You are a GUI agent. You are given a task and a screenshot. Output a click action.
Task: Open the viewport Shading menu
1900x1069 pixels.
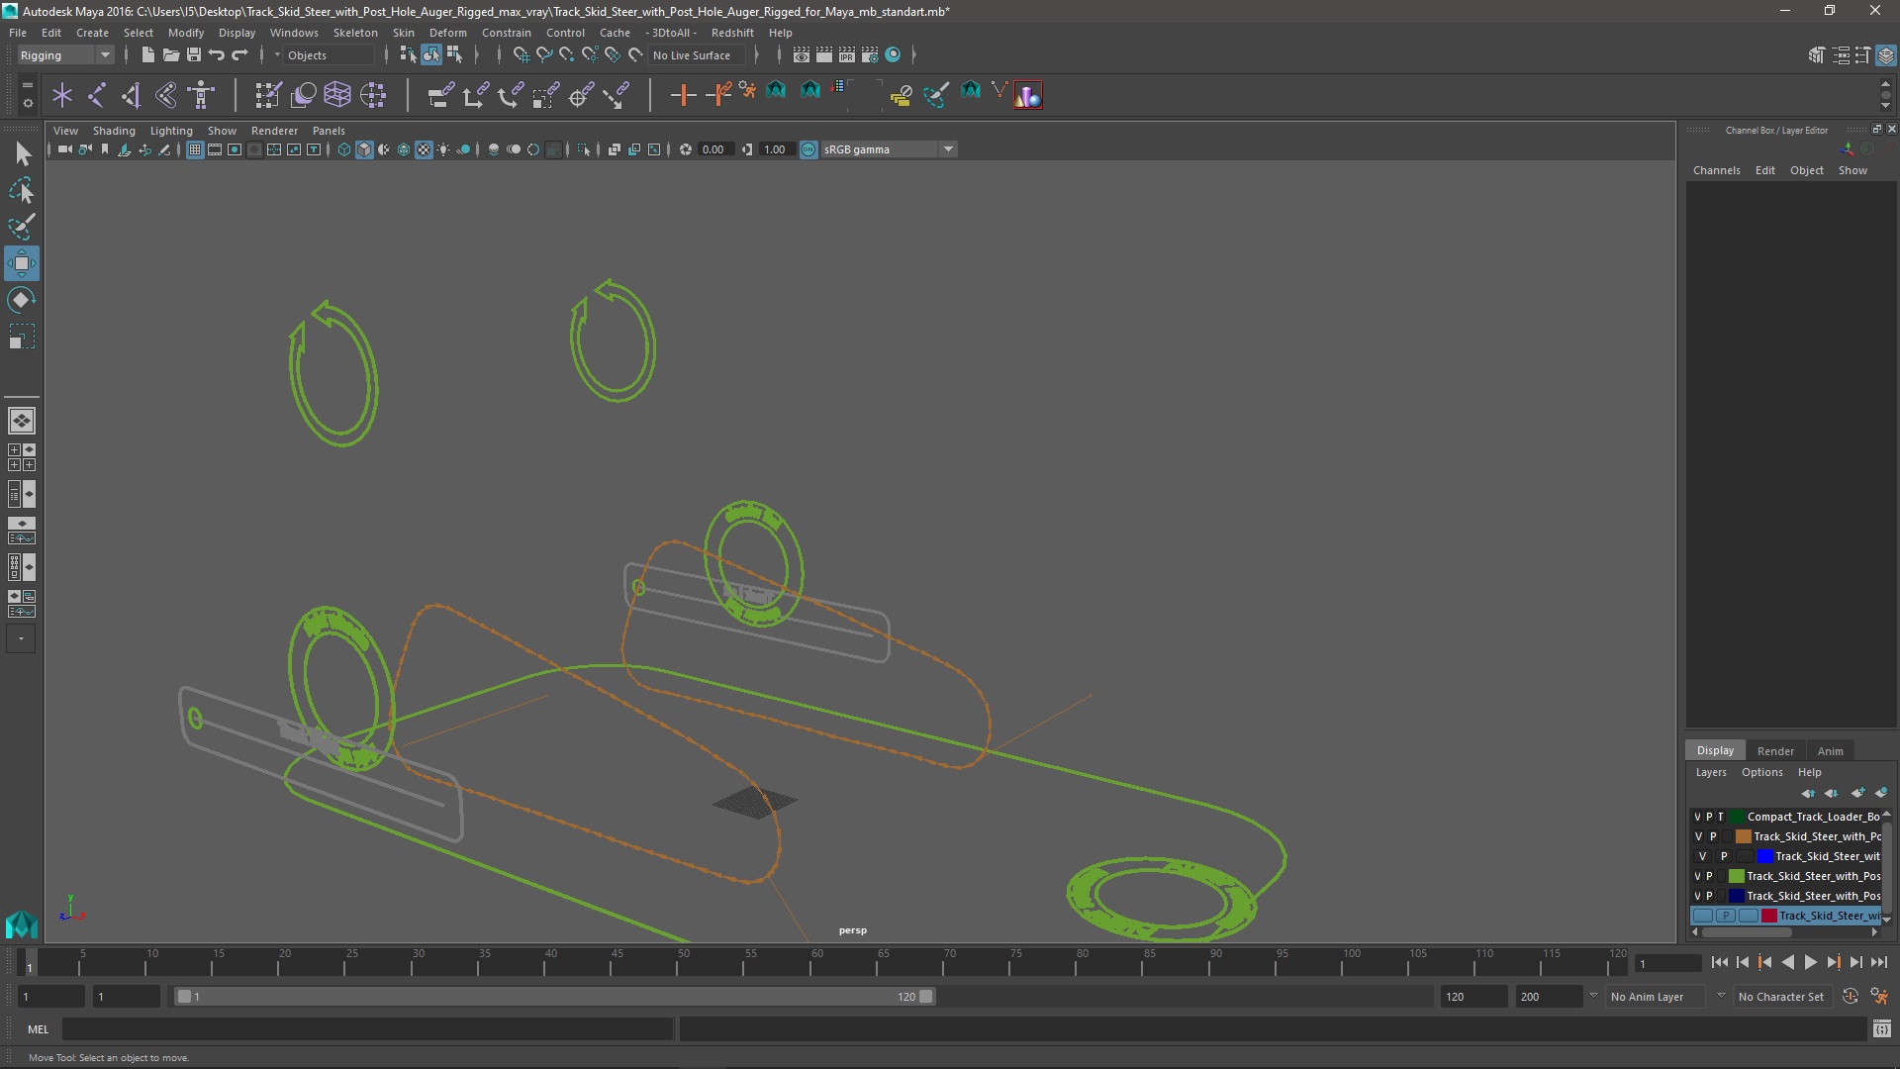(x=114, y=131)
